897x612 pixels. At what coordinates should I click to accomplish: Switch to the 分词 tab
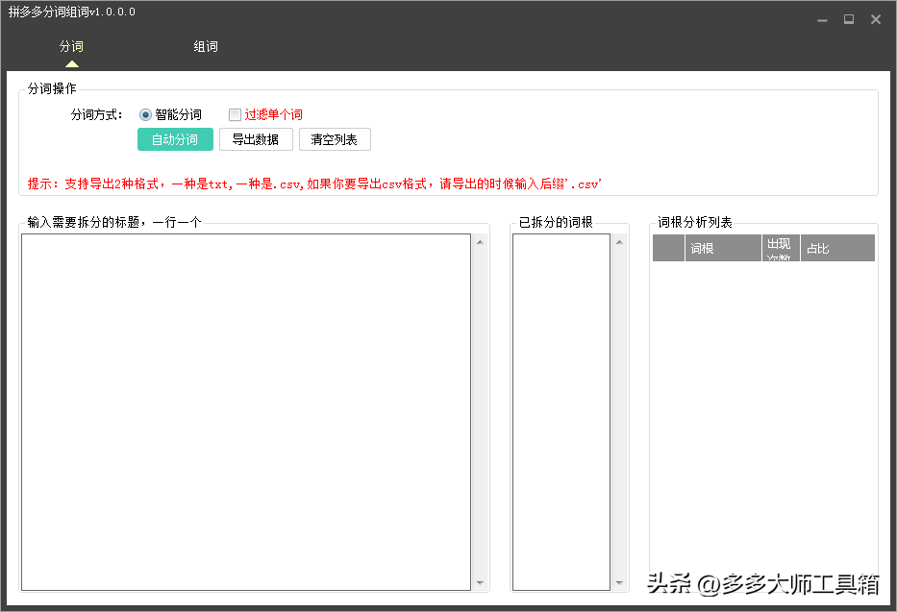[70, 45]
